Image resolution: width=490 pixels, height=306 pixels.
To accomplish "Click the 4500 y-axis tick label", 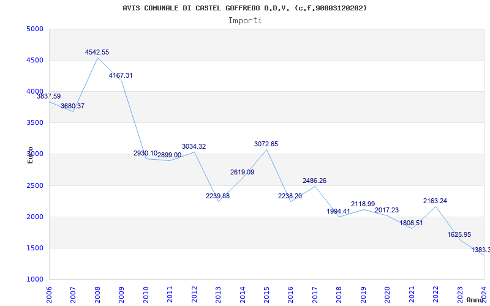I will click(34, 61).
